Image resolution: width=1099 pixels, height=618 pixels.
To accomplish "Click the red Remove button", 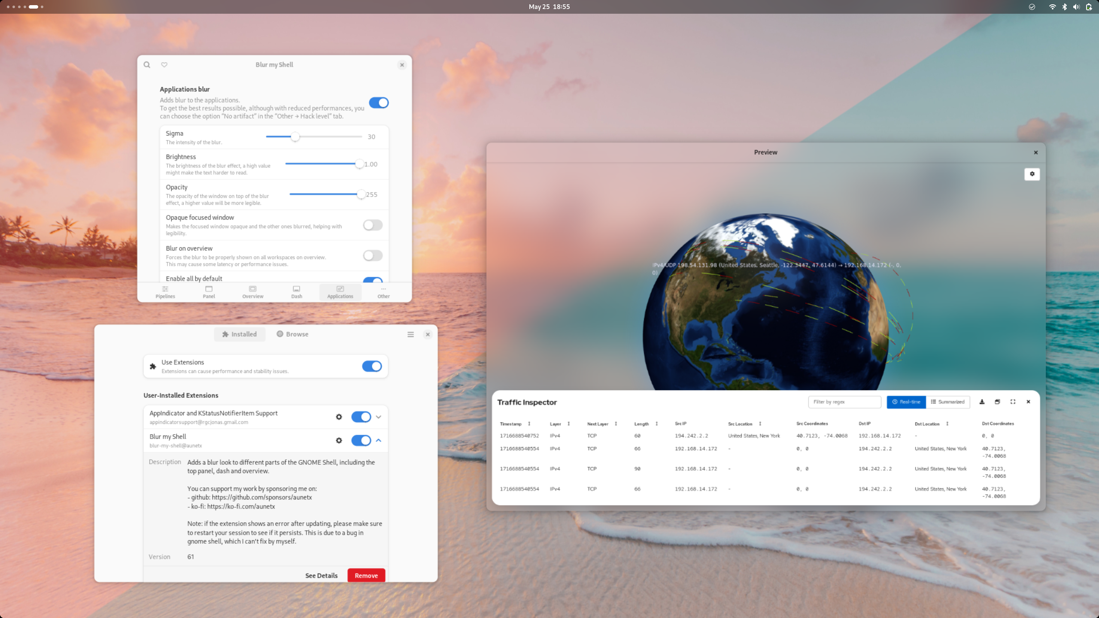I will coord(366,576).
